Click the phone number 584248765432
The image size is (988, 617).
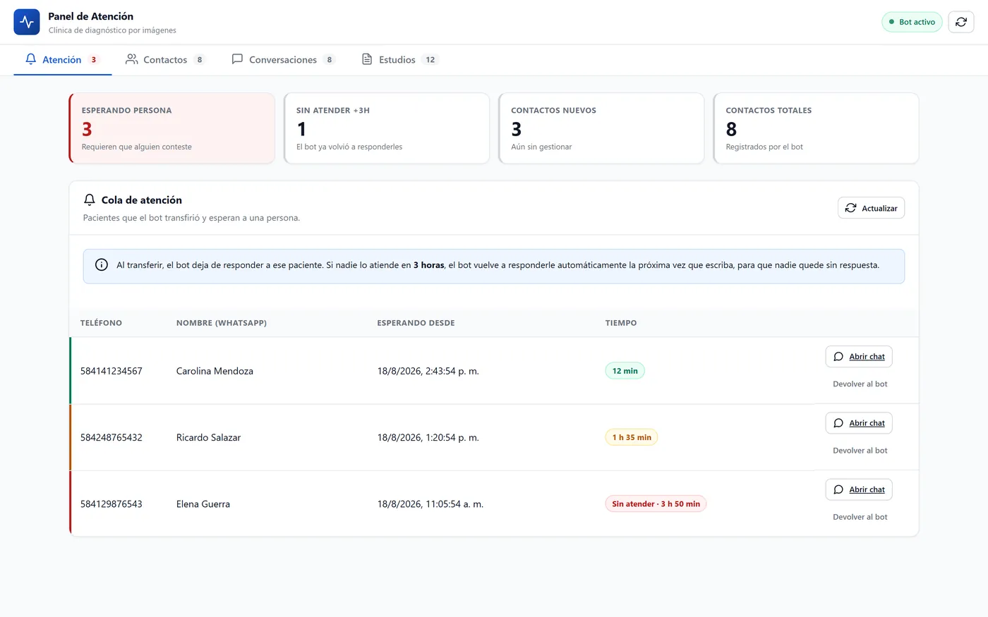point(112,437)
